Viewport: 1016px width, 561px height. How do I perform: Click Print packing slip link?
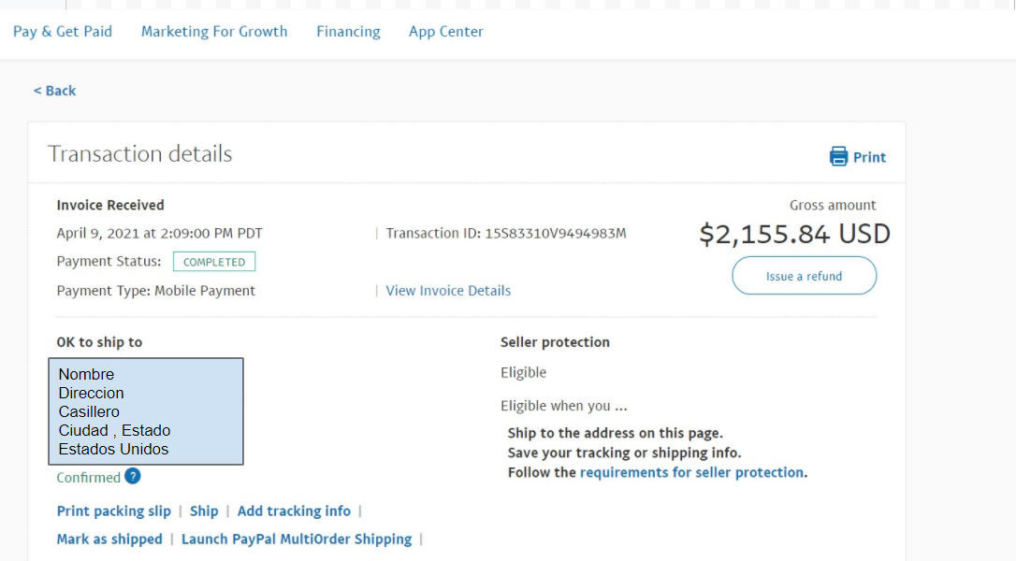tap(114, 511)
